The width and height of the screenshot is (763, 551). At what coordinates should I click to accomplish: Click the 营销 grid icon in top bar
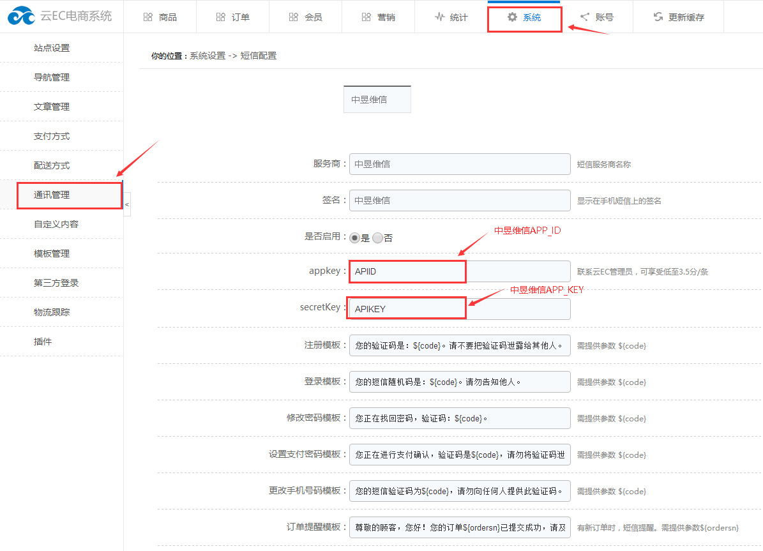[366, 17]
